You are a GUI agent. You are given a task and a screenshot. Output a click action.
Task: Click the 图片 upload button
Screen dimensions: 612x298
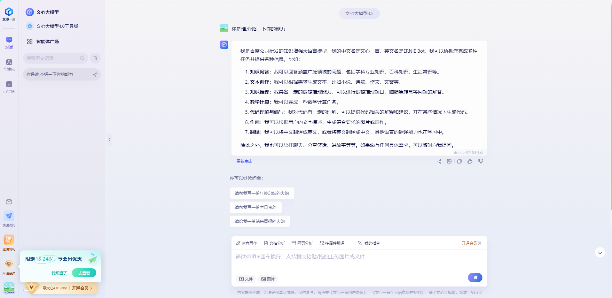click(268, 279)
